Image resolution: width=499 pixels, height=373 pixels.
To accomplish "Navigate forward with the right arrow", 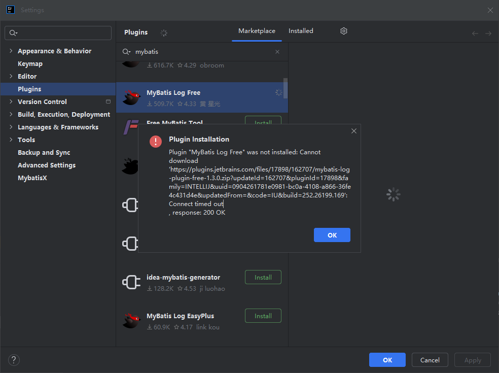I will tap(488, 33).
